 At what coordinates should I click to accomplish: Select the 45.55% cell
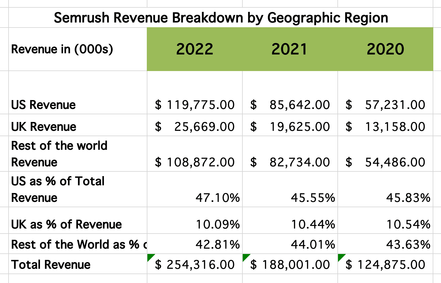pyautogui.click(x=290, y=189)
